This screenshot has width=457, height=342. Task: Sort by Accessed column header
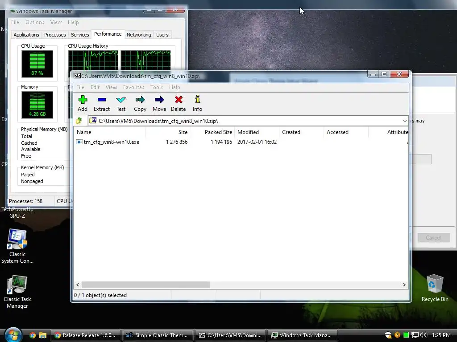[346, 132]
